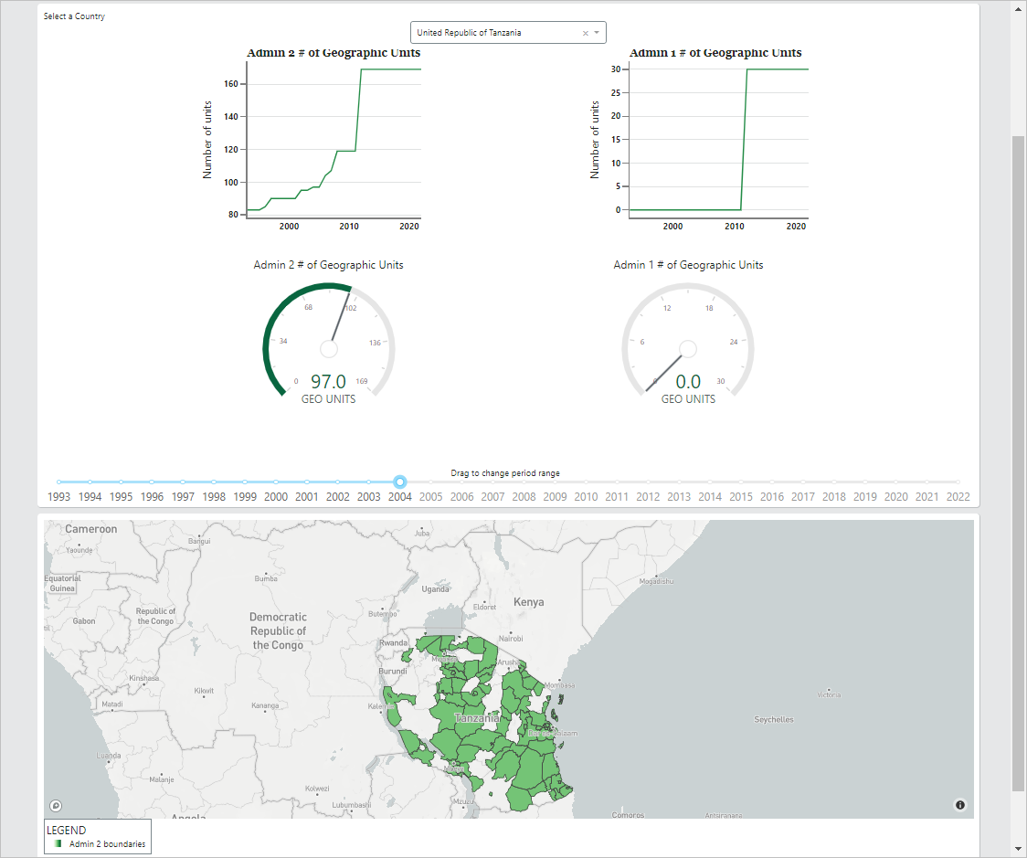Click the Admin 2 line chart plot

tap(334, 142)
